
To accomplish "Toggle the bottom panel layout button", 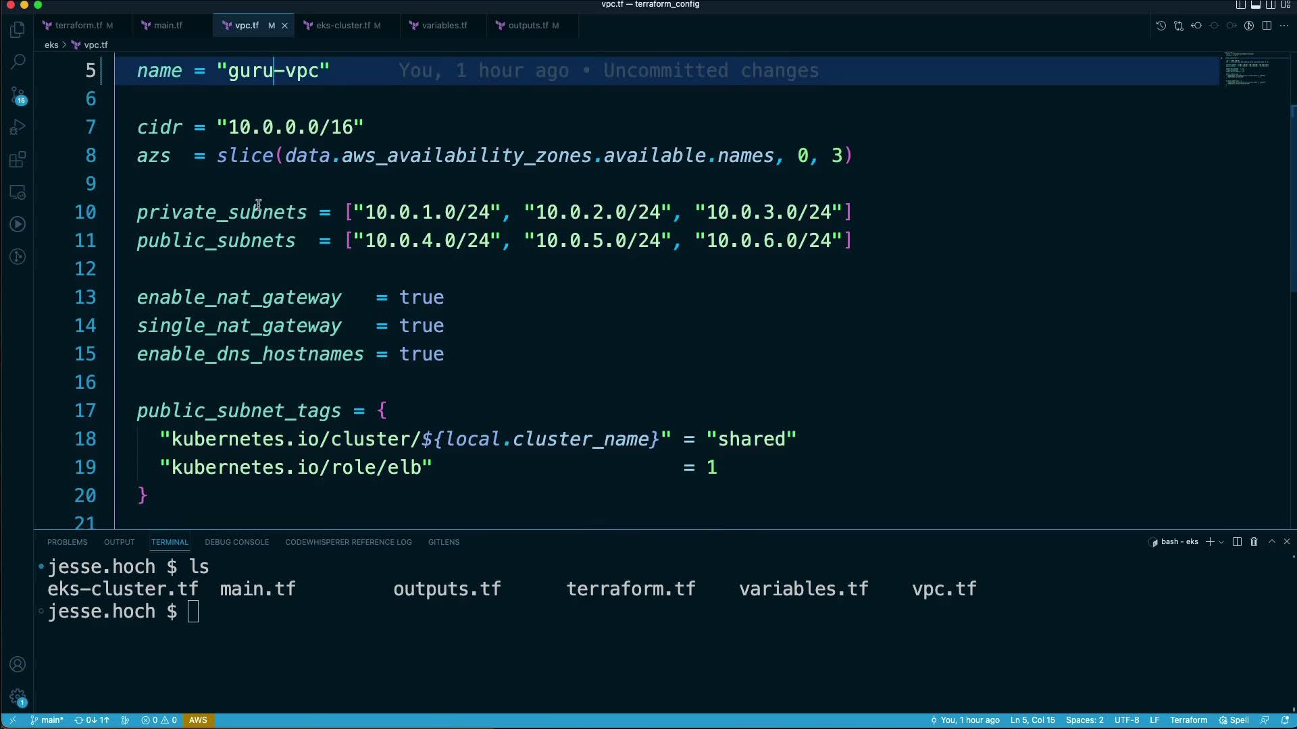I will point(1256,5).
